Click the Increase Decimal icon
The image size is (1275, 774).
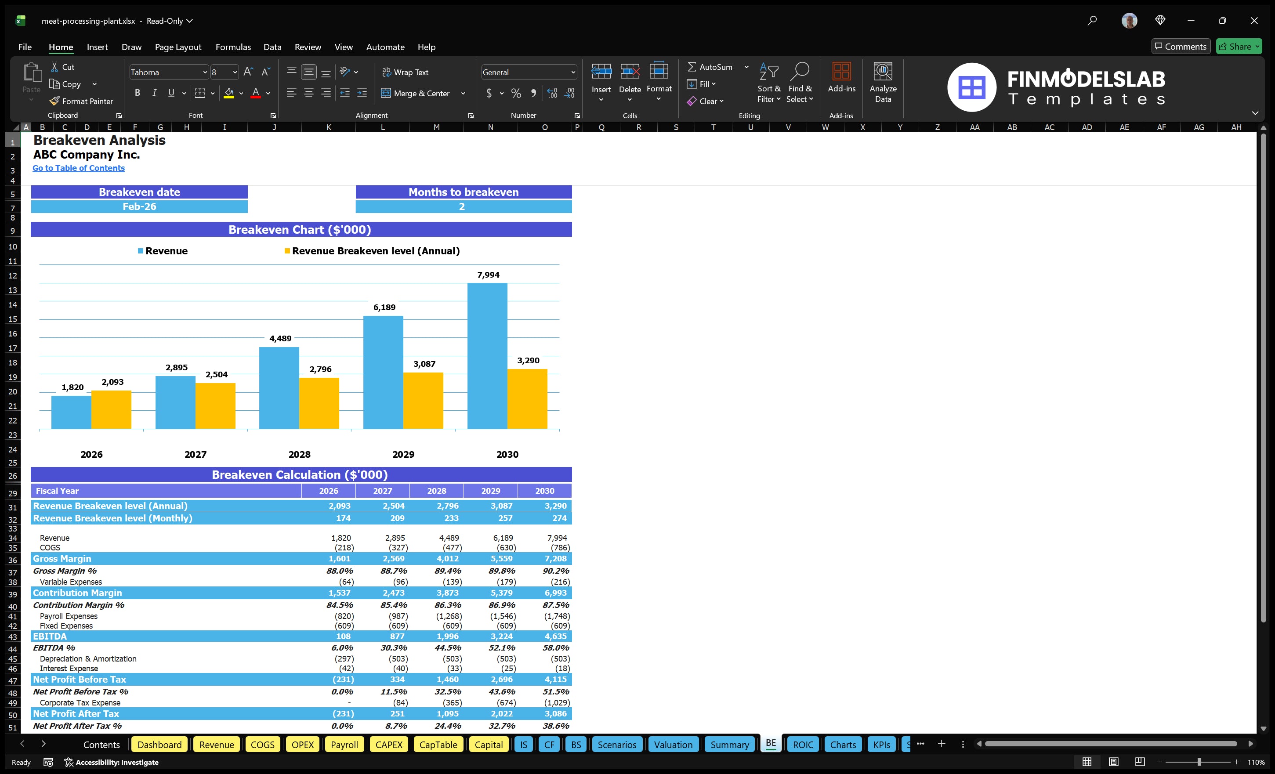pyautogui.click(x=551, y=93)
